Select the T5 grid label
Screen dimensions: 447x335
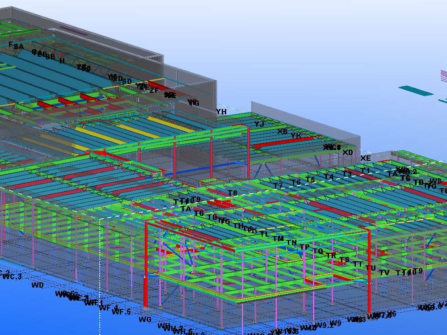(x=310, y=180)
